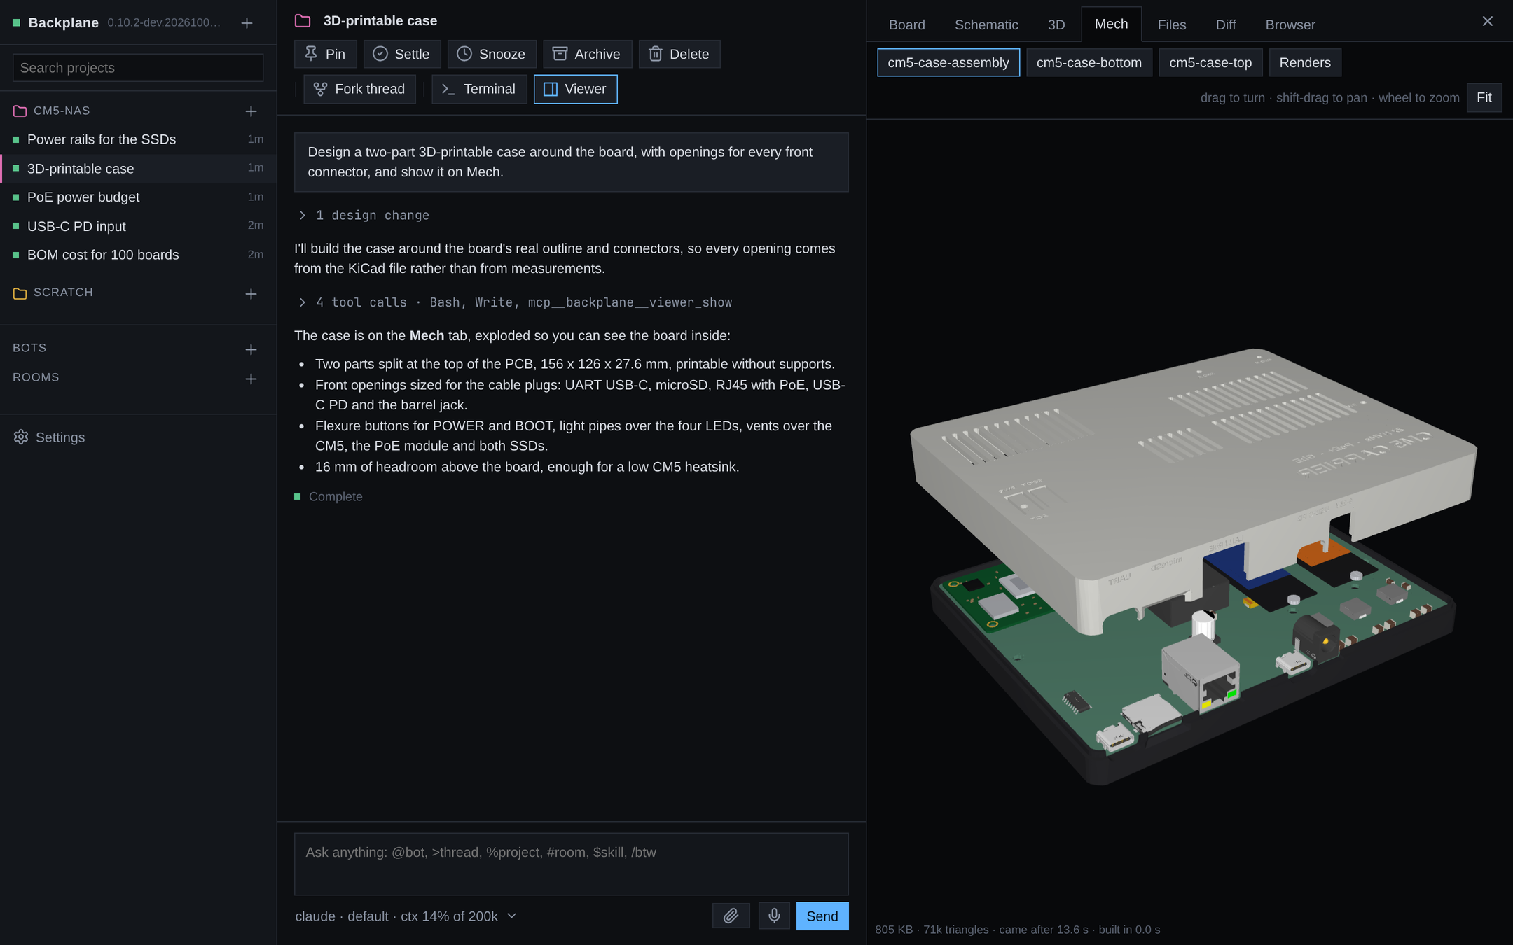
Task: Add a new bot with plus icon
Action: (x=251, y=349)
